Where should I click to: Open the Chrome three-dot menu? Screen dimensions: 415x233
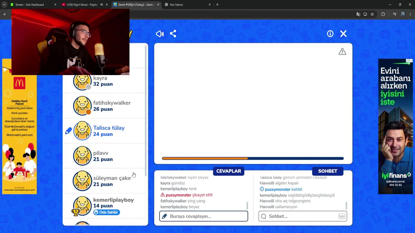click(x=410, y=14)
